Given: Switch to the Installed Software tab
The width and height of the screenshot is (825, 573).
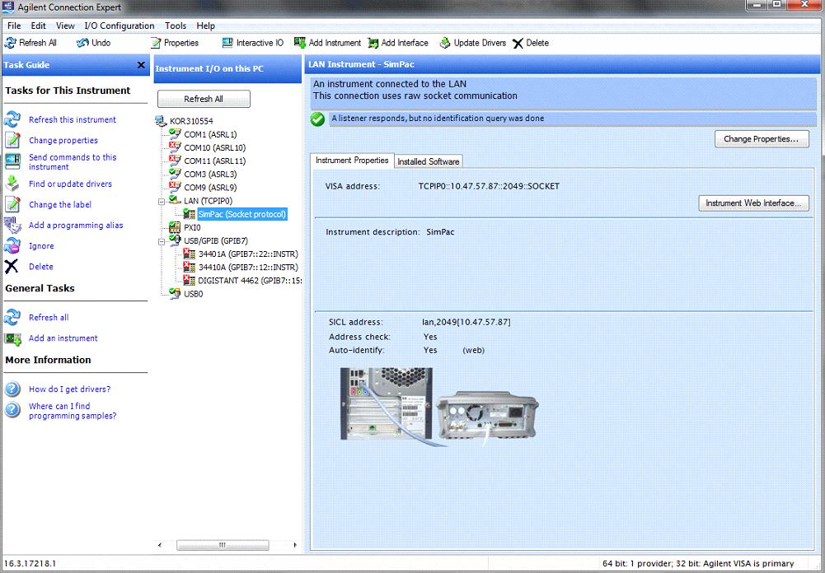Looking at the screenshot, I should click(429, 161).
